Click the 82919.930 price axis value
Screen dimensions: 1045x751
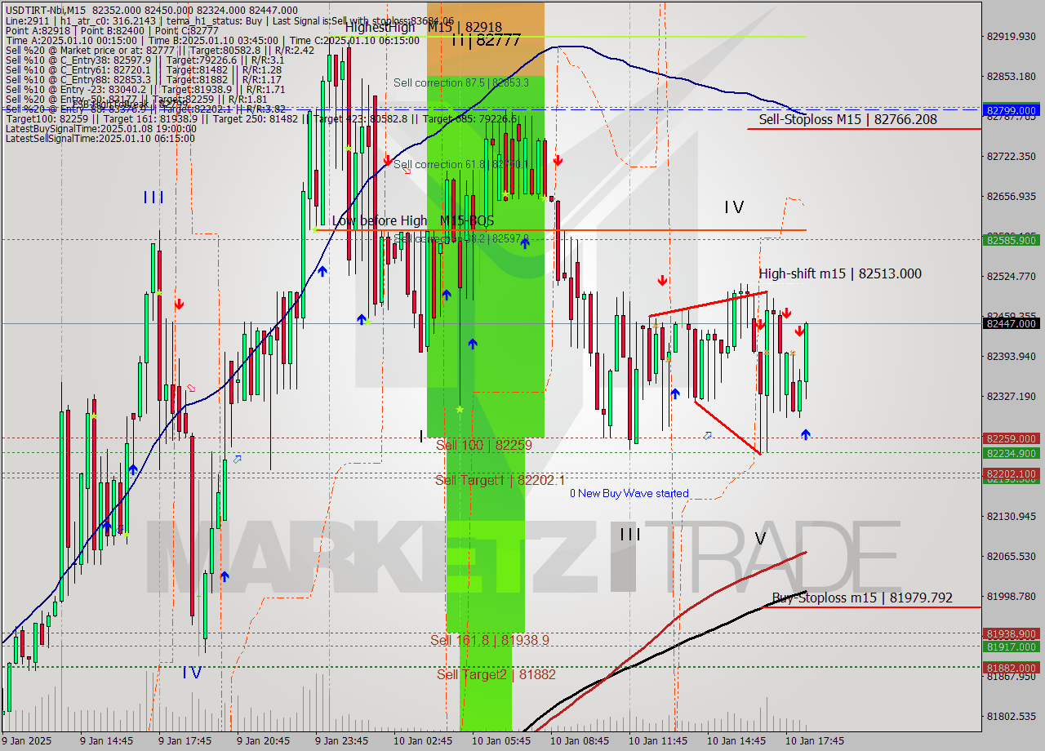1012,36
